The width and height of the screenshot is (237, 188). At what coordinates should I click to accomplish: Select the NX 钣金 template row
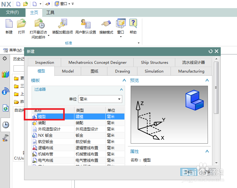point(78,135)
